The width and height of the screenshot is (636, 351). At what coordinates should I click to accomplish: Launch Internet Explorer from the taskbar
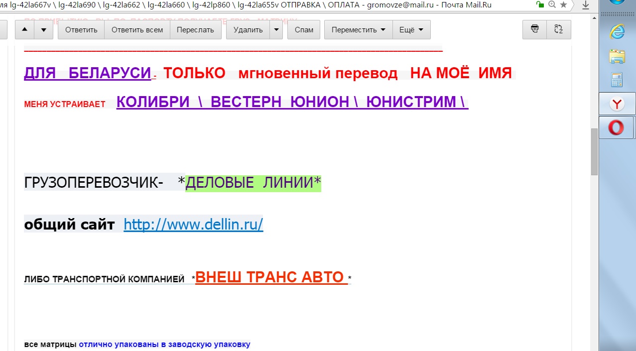[617, 32]
